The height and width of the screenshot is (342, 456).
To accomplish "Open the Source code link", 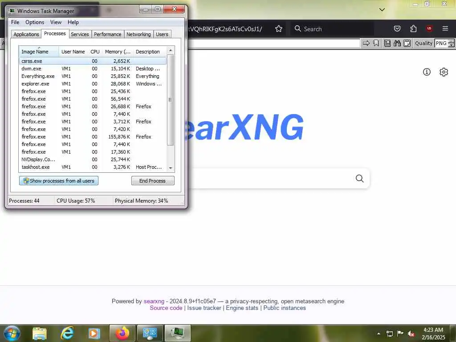I will coord(166,308).
